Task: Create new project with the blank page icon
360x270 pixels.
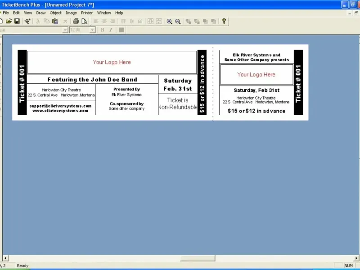Action: click(1, 21)
